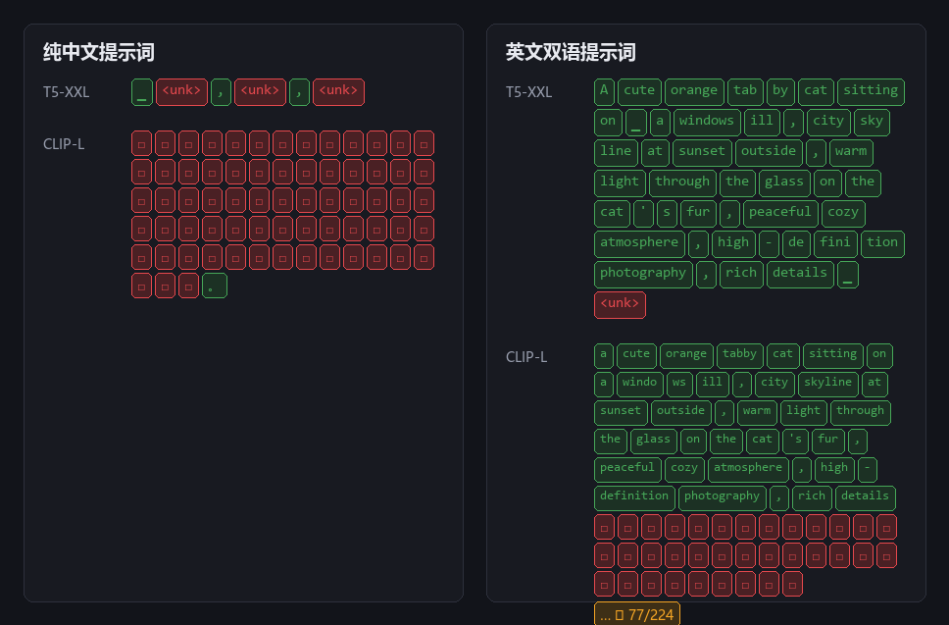Click the 'windows' token in T5-XXL

tap(706, 123)
